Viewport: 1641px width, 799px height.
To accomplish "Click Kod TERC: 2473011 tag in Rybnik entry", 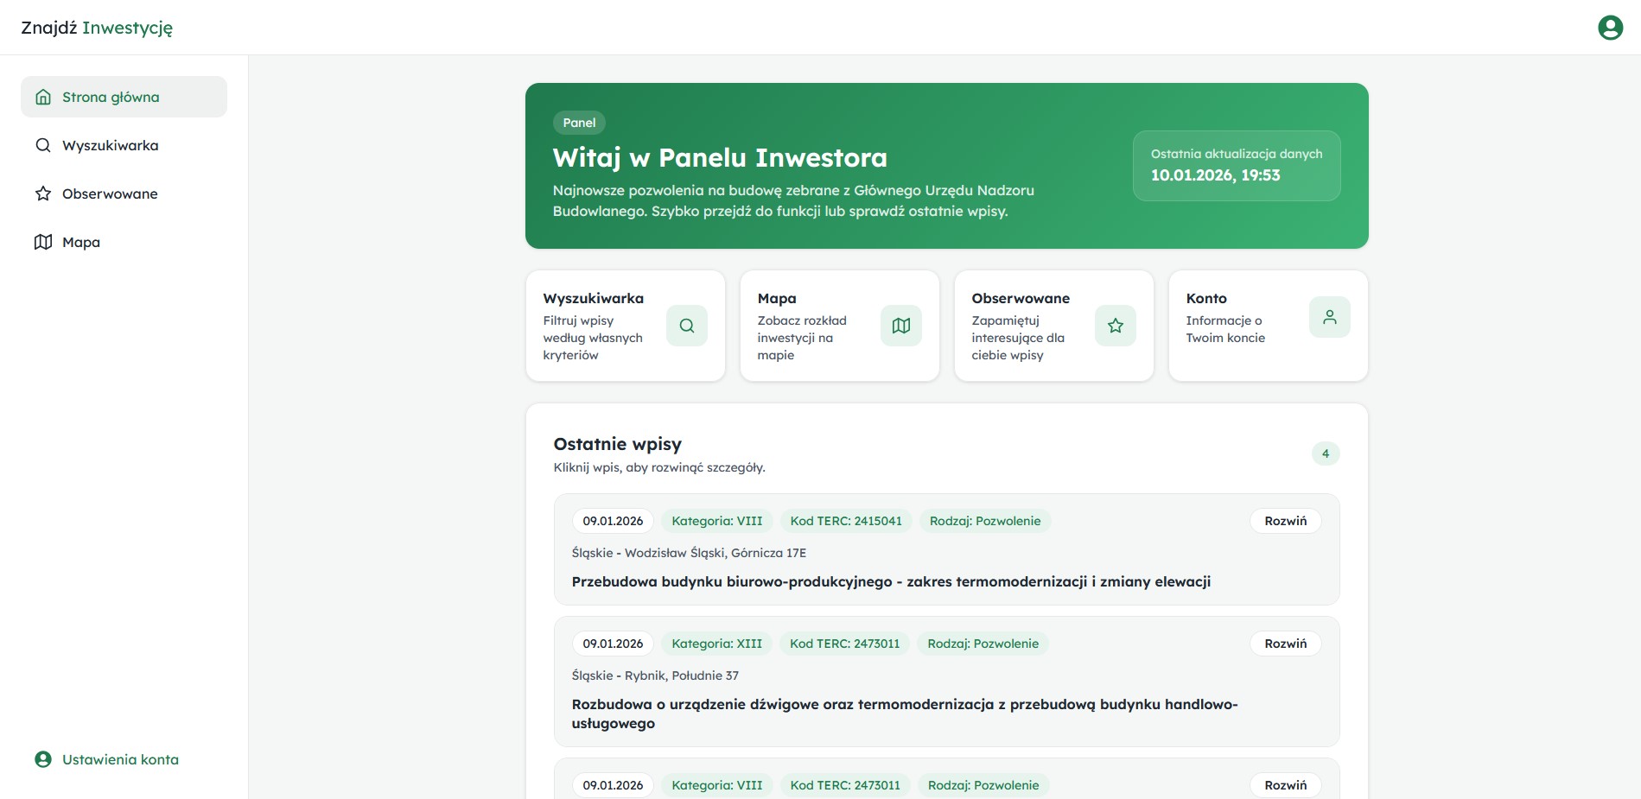I will 845,644.
